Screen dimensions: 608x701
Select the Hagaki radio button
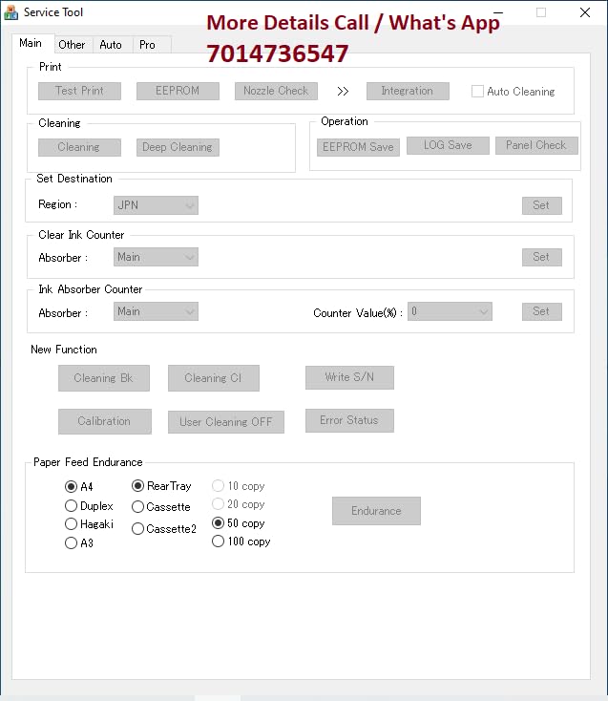coord(71,523)
